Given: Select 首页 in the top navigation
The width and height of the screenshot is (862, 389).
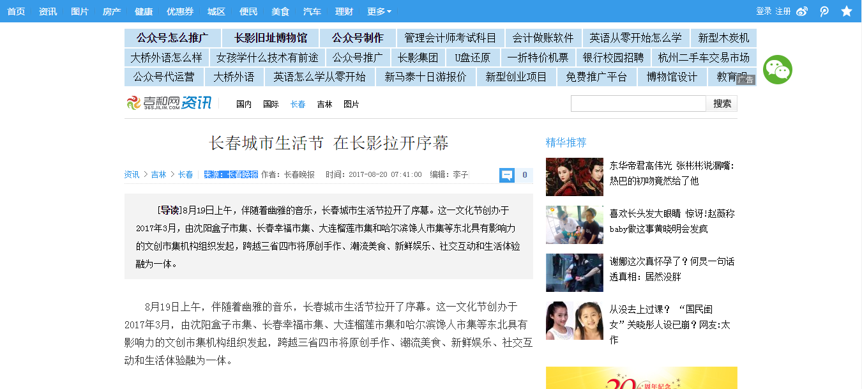Looking at the screenshot, I should pyautogui.click(x=16, y=11).
